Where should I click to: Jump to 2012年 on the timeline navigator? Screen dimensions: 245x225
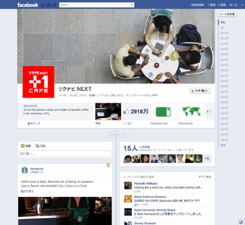click(x=224, y=33)
